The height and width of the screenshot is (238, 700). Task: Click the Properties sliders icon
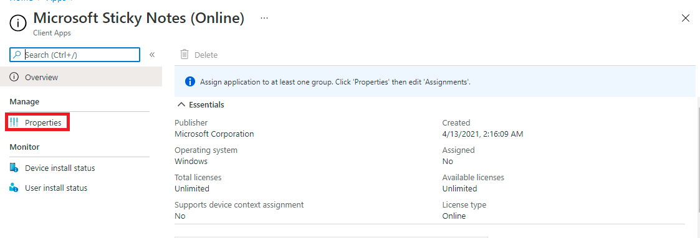[x=14, y=123]
